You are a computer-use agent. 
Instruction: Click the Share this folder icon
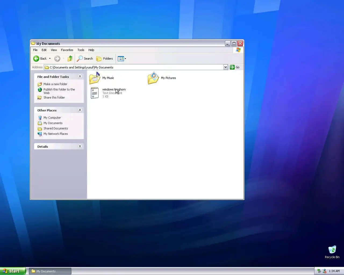click(40, 97)
